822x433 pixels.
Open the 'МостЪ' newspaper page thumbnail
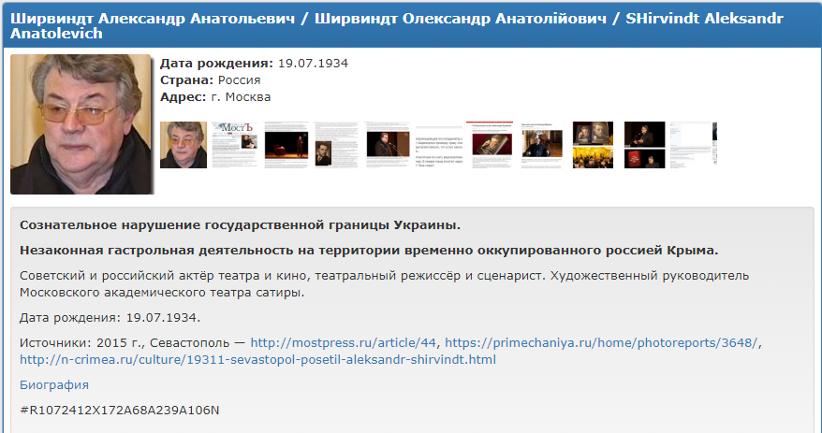click(234, 145)
